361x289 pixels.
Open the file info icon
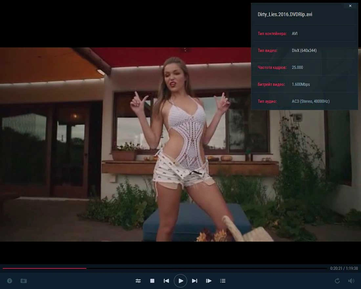[x=10, y=281]
